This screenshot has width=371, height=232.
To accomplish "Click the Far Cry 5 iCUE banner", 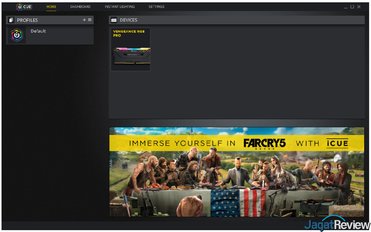I will click(237, 172).
